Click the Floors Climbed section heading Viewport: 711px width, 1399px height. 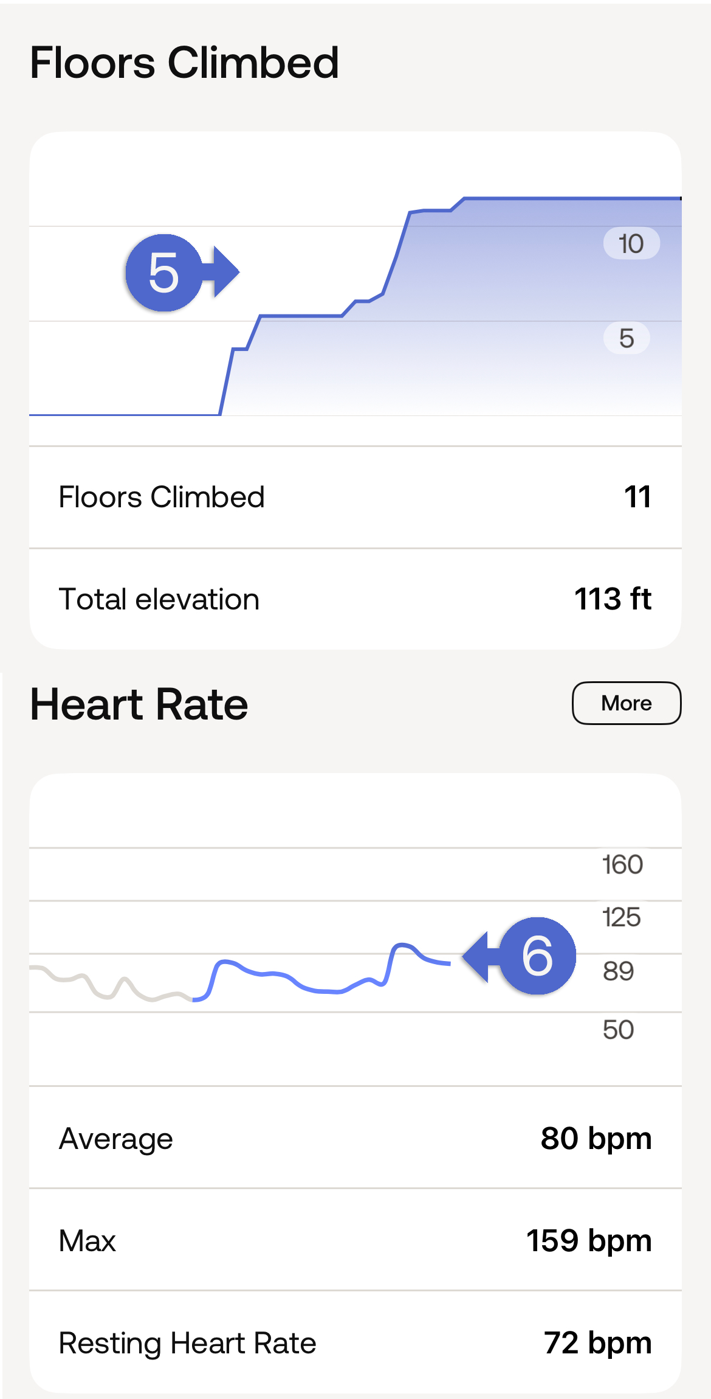coord(184,63)
